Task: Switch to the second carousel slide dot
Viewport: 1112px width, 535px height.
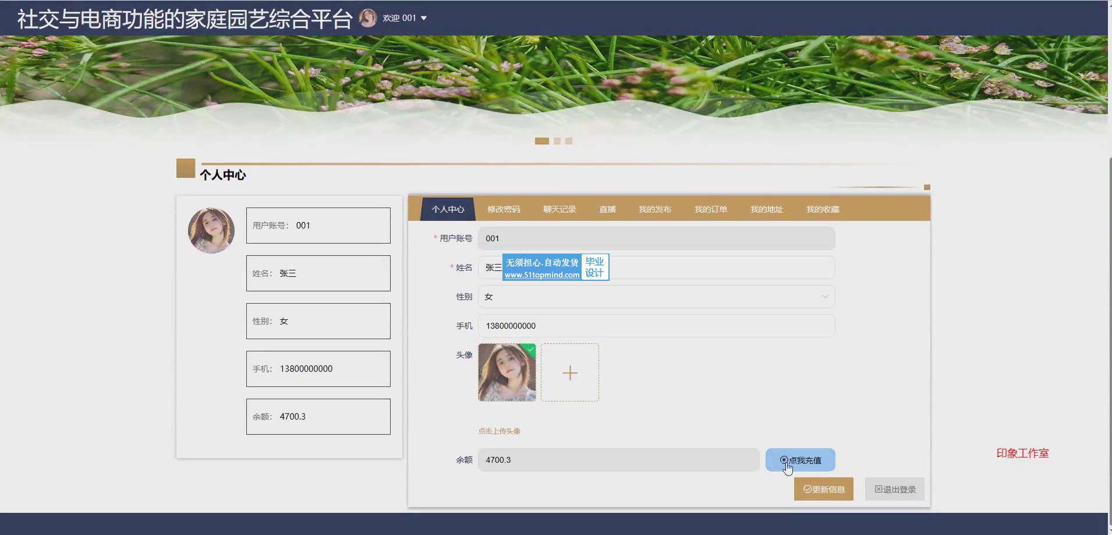Action: pos(557,141)
